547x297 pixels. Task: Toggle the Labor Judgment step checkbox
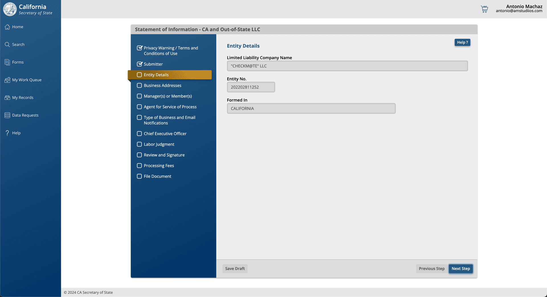coord(139,144)
